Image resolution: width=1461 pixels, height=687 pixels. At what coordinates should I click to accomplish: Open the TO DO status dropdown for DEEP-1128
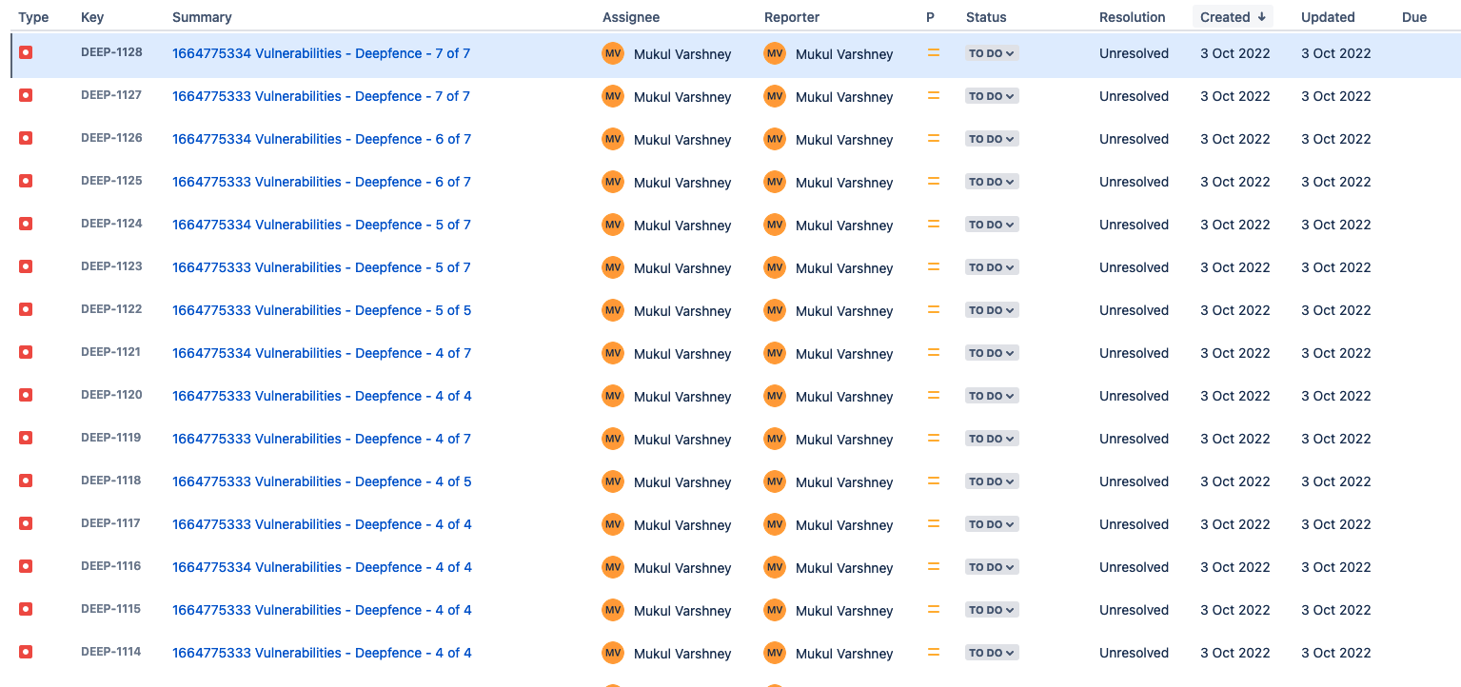(x=991, y=53)
